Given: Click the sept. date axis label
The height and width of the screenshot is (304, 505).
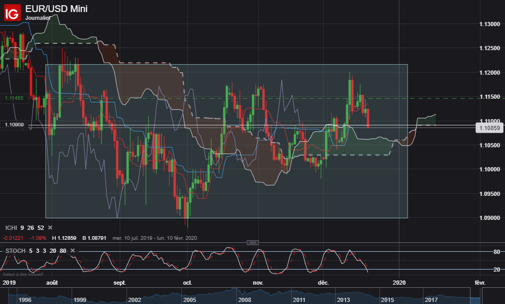Looking at the screenshot, I should 120,283.
